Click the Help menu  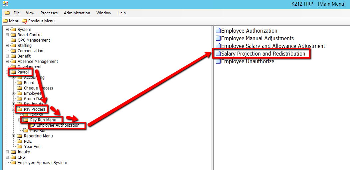121,13
